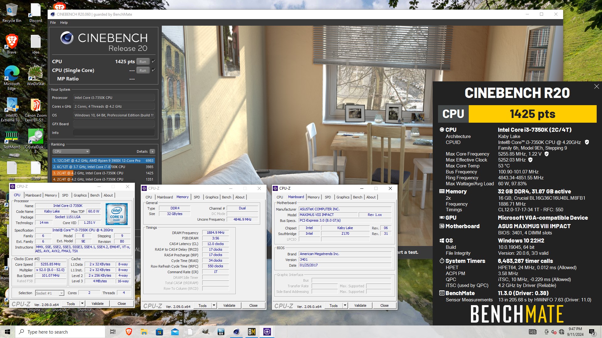
Task: Select Intel Core i7-8700K ranking row
Action: click(103, 167)
